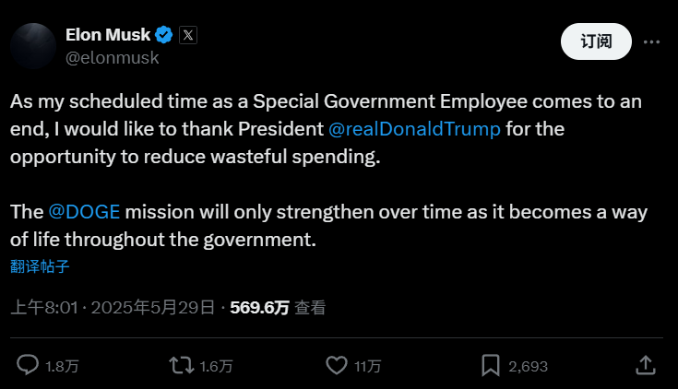Click the reply speech bubble icon

coord(29,365)
